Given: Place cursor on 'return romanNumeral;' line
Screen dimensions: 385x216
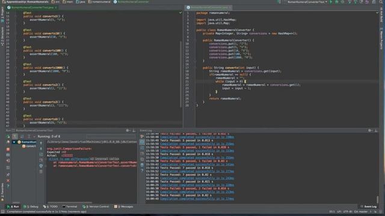Looking at the screenshot, I should point(225,98).
